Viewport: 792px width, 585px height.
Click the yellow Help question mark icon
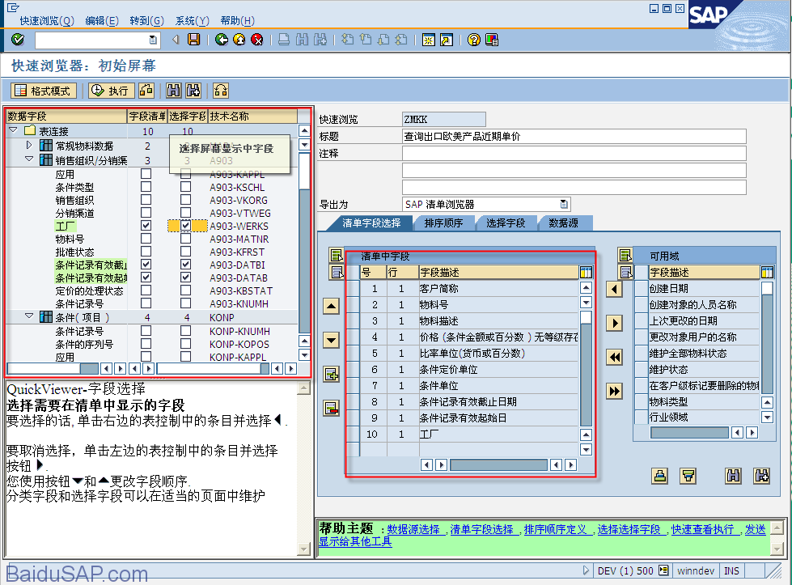pyautogui.click(x=474, y=40)
